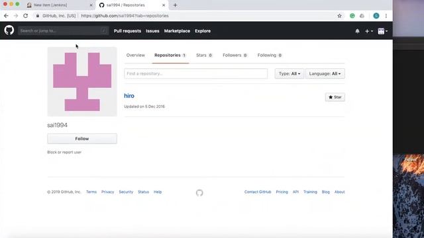Viewport: 424px width, 238px height.
Task: Open the Followers tab
Action: (235, 55)
